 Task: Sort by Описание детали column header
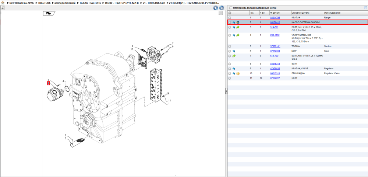tap(300, 13)
